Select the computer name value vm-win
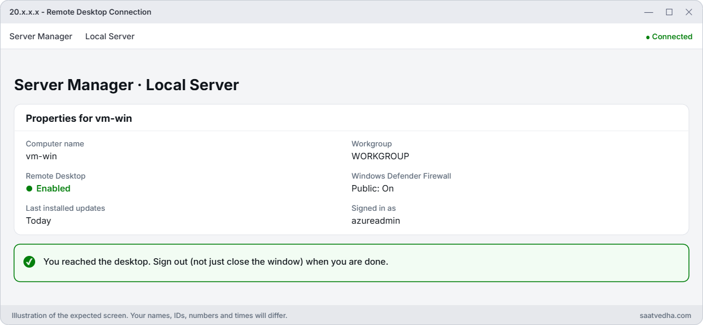This screenshot has height=325, width=703. pyautogui.click(x=41, y=156)
